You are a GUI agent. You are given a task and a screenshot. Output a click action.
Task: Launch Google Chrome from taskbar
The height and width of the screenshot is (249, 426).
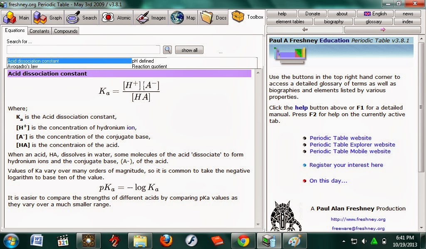pos(243,241)
